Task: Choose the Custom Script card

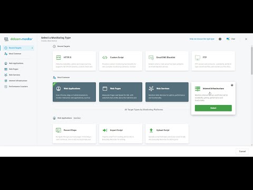Action: (121, 61)
